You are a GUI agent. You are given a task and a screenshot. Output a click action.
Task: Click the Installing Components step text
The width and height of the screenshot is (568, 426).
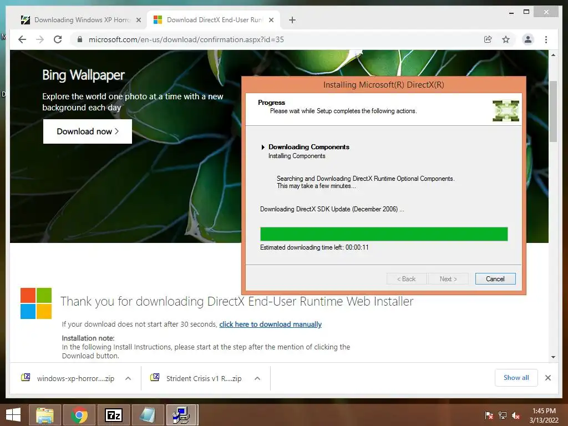coord(297,156)
